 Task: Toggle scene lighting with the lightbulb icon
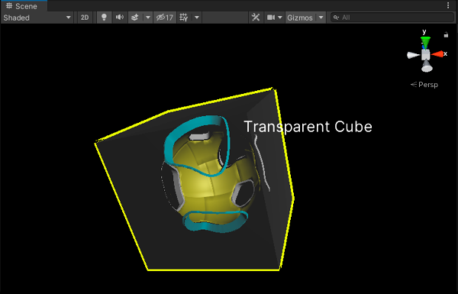(x=104, y=18)
